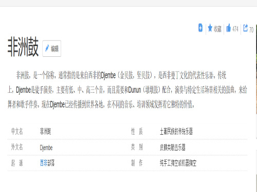Click the blue document-plus icon
This screenshot has width=257, height=192.
pyautogui.click(x=200, y=28)
